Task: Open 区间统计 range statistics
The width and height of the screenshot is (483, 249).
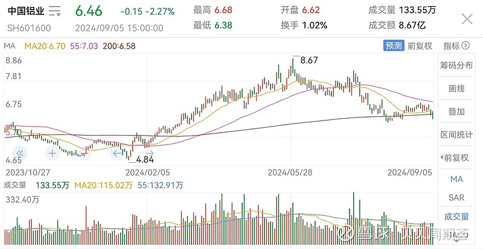Action: click(456, 135)
